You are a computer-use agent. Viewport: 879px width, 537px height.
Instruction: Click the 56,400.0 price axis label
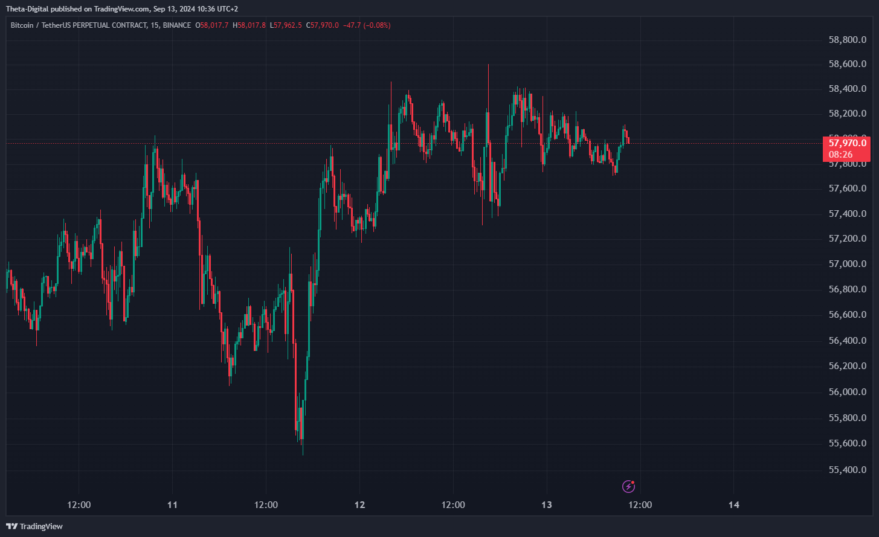click(847, 341)
